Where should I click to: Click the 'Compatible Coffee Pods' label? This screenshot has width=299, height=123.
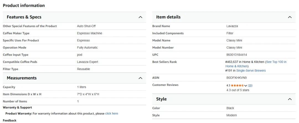coord(20,62)
